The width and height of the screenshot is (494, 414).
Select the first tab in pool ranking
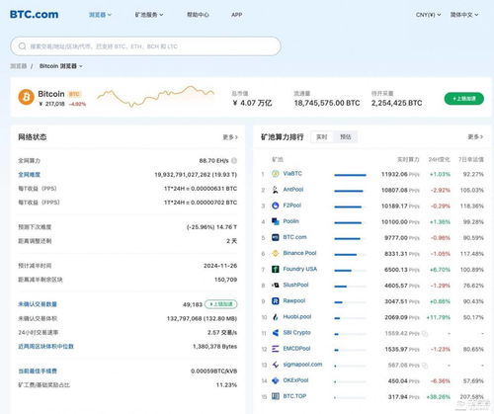click(x=322, y=137)
